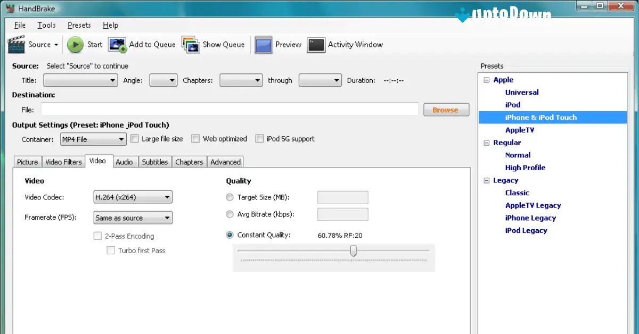Open the Presets menu
Viewport: 639px width, 334px height.
(x=79, y=25)
